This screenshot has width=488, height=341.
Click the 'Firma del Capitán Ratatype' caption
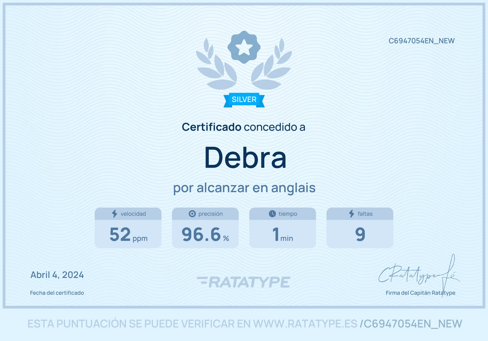point(420,293)
